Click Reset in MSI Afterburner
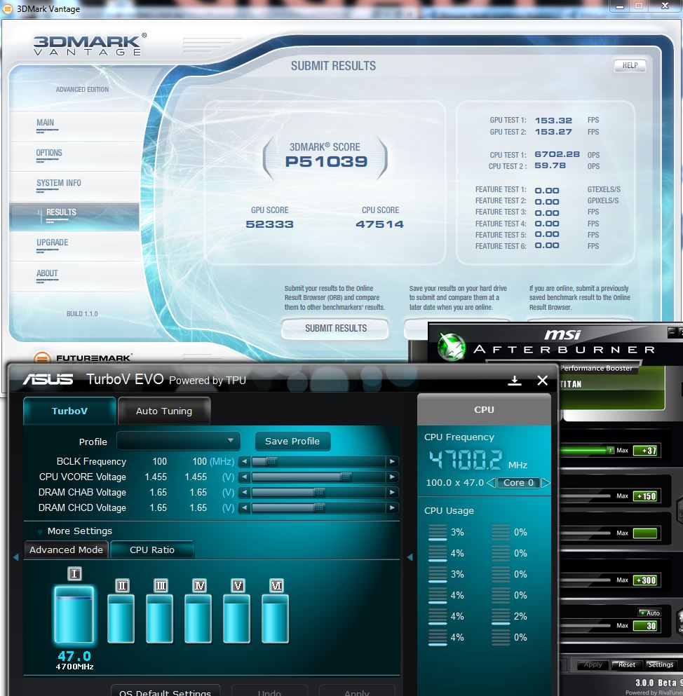The image size is (683, 696). pyautogui.click(x=626, y=664)
